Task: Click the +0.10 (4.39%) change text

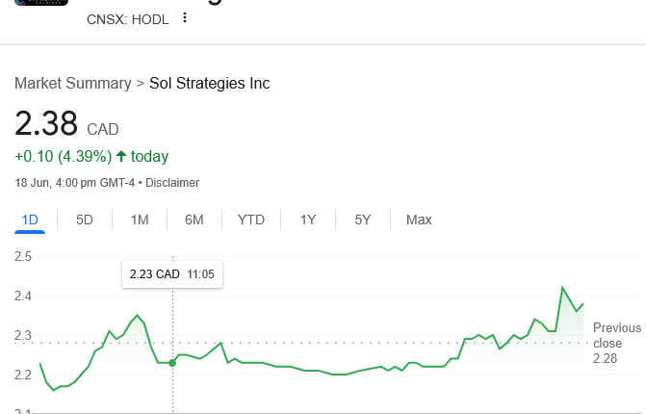Action: coord(63,156)
